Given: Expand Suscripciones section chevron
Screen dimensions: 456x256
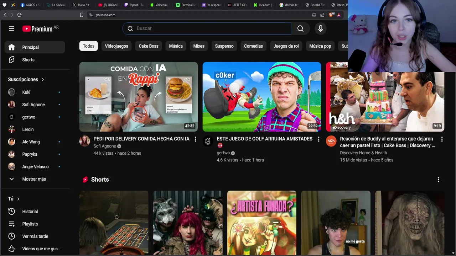Looking at the screenshot, I should tap(43, 80).
